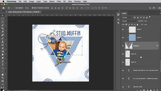Open the Kind filter dropdown
Viewport: 161px width, 91px height.
coord(127,17)
